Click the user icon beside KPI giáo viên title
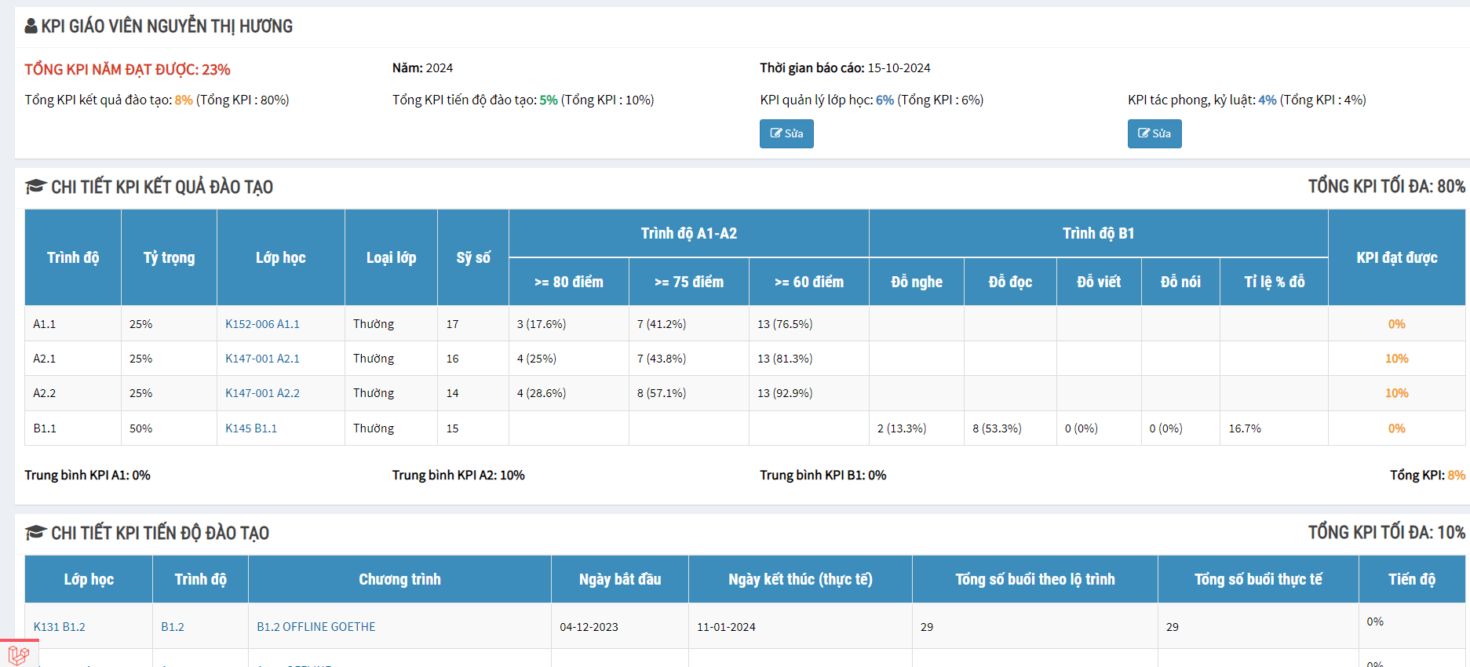The height and width of the screenshot is (667, 1470). coord(31,27)
